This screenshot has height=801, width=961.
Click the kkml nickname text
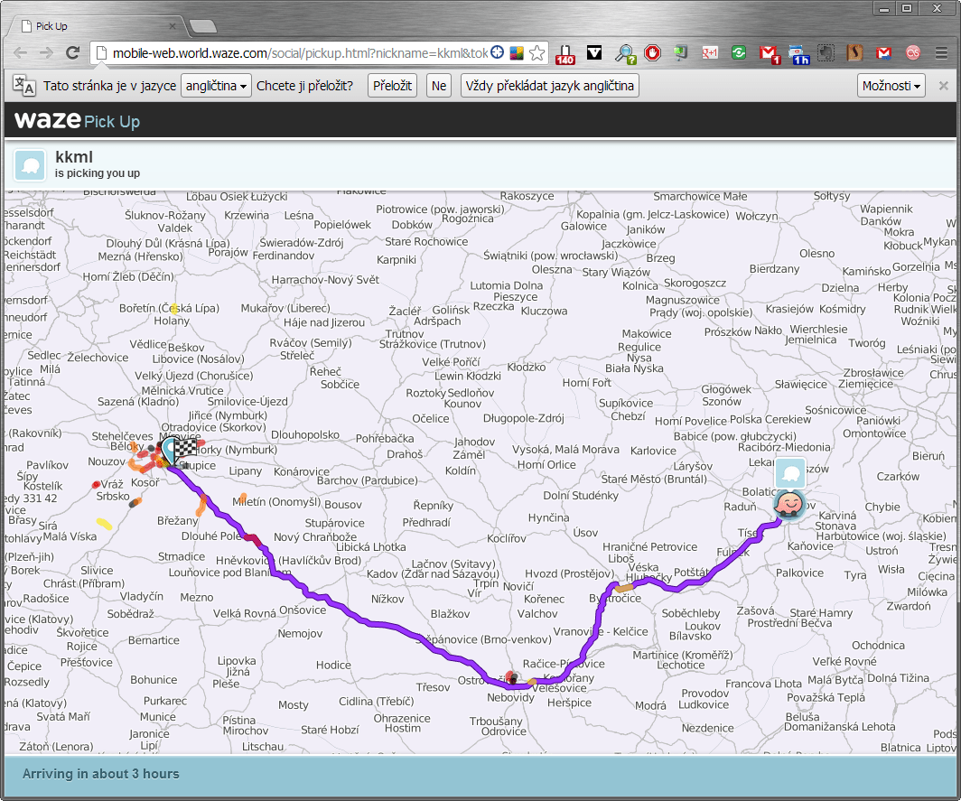point(74,157)
